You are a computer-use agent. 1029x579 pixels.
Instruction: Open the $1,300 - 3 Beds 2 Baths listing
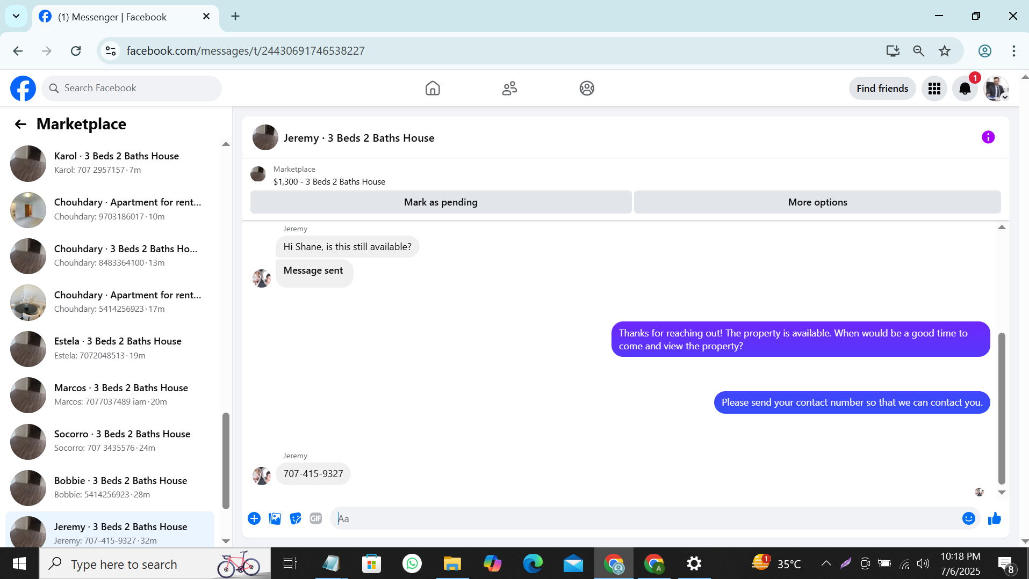coord(329,182)
